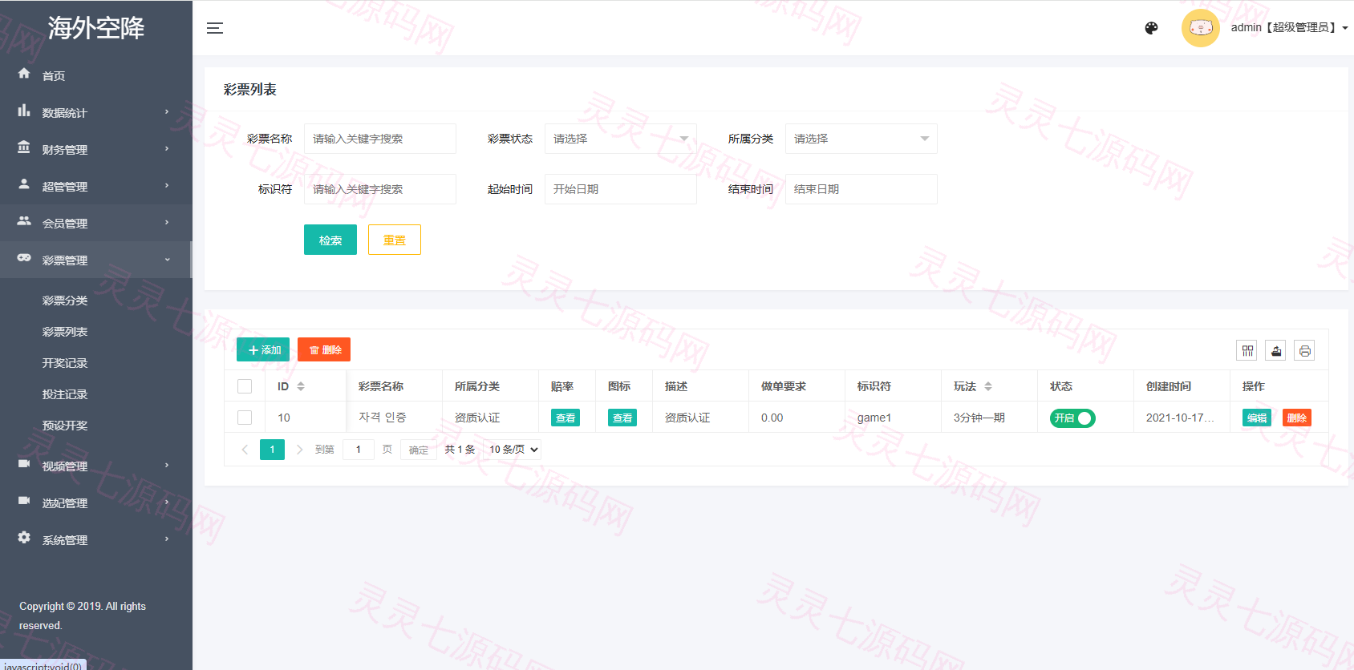Screen dimensions: 1354x670
Task: Click the gamepad icon for 彩票管理
Action: 24,257
